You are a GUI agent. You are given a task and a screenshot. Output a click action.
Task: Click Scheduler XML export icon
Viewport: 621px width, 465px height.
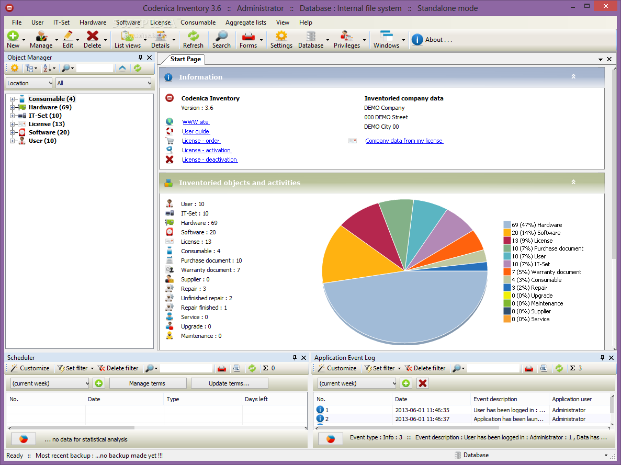[236, 368]
